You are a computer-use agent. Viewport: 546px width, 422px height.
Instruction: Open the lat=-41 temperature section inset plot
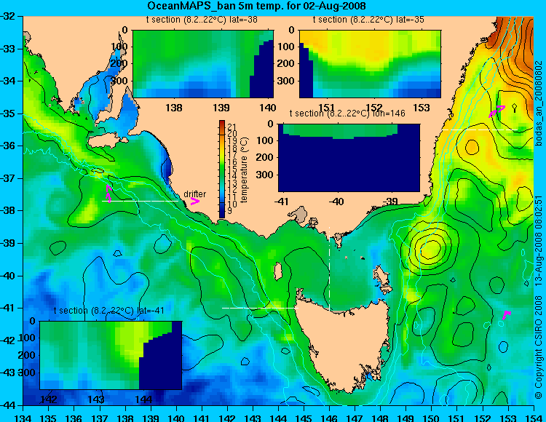click(111, 355)
